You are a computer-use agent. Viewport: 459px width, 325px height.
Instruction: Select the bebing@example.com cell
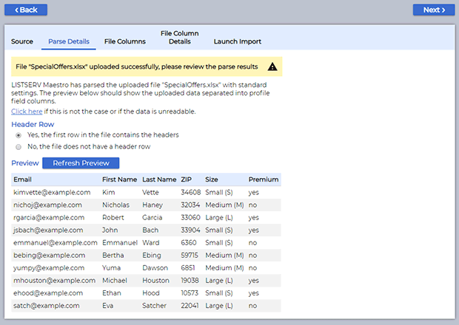pos(49,256)
